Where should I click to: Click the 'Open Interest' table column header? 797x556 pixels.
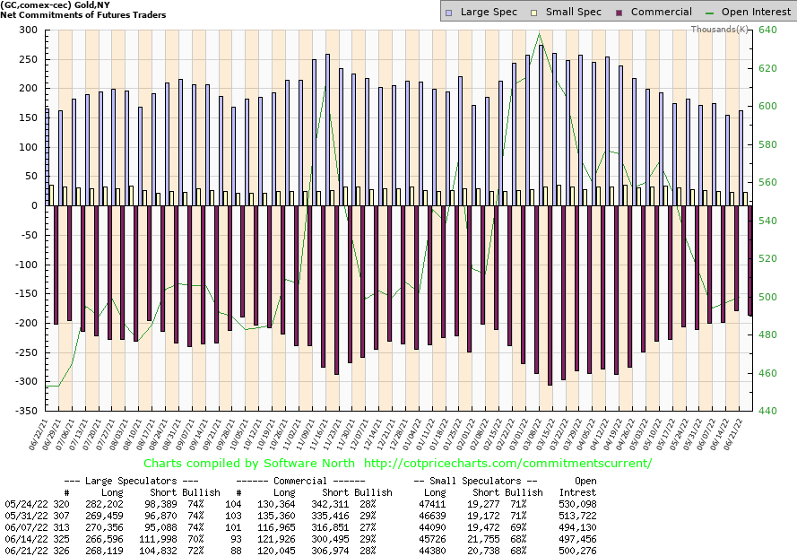pos(585,486)
